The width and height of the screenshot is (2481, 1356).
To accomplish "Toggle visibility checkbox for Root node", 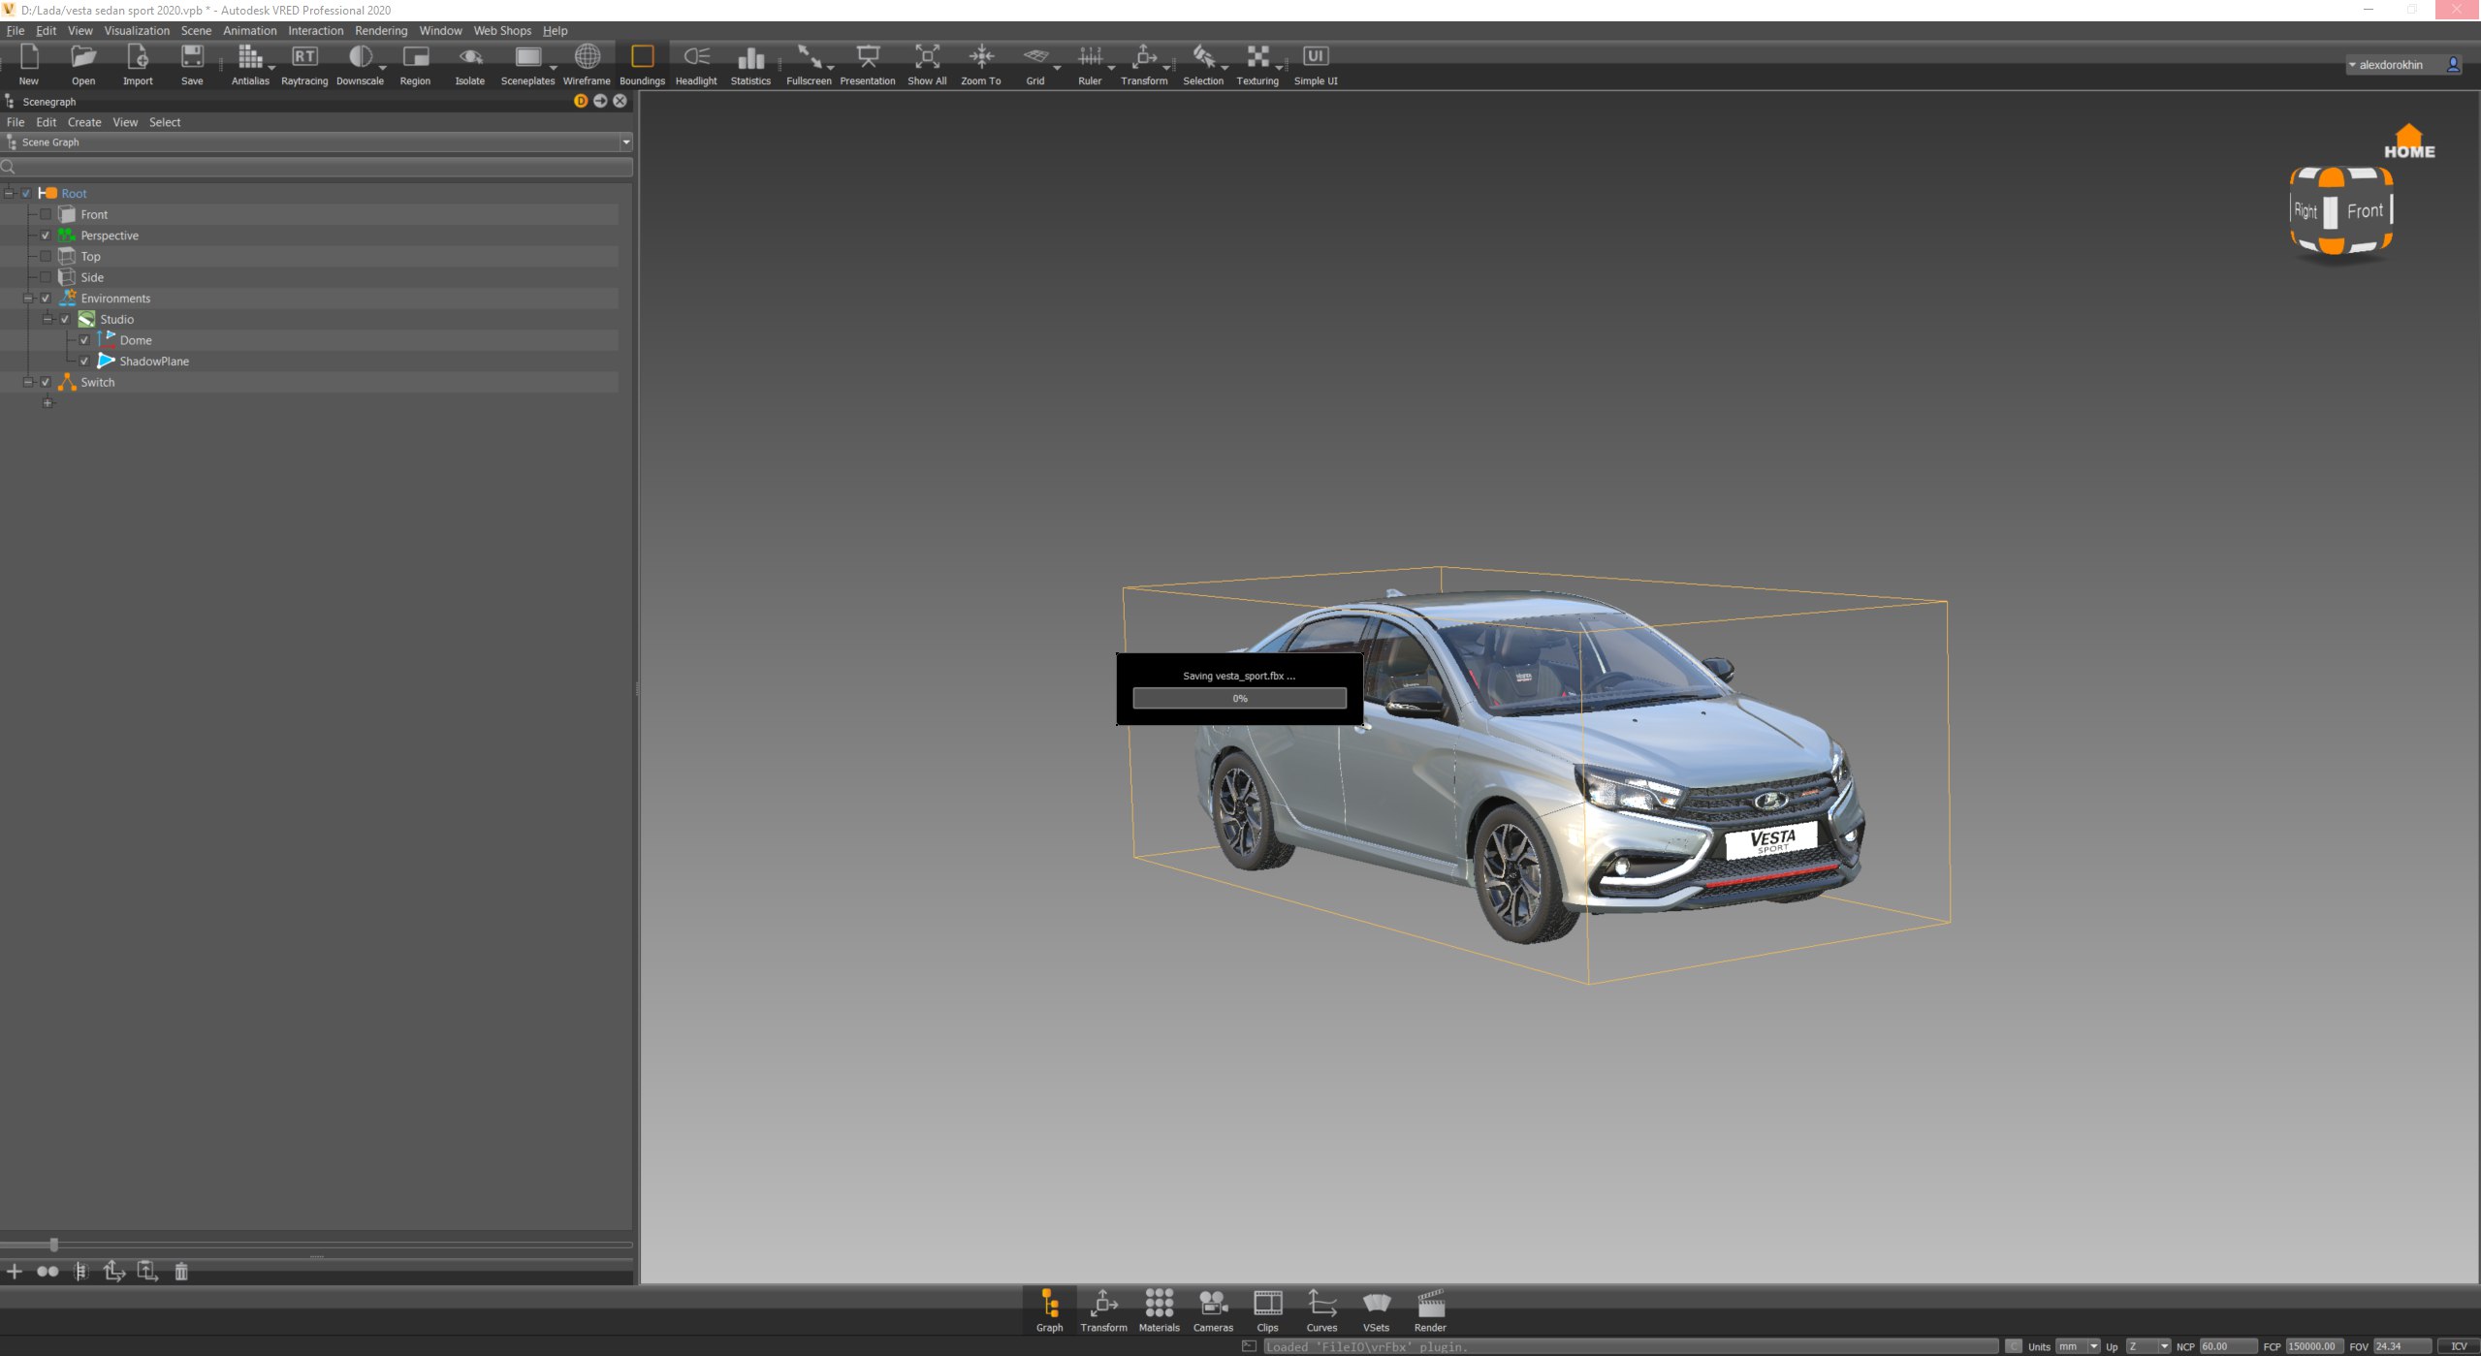I will 26,193.
